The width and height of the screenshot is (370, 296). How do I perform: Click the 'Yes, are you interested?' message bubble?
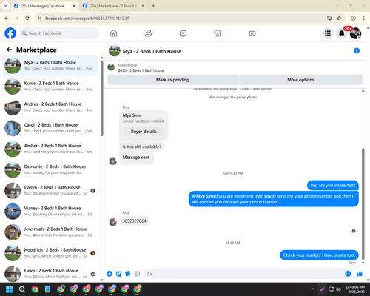[333, 186]
